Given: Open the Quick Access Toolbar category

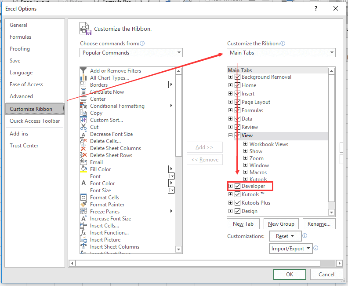Looking at the screenshot, I should 35,121.
